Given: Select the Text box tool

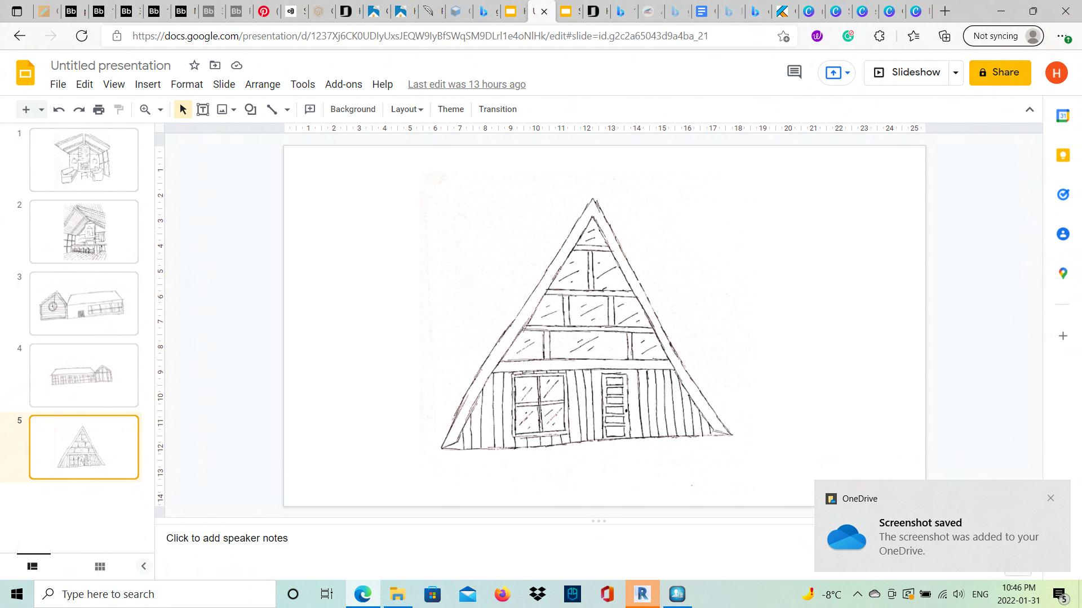Looking at the screenshot, I should click(x=203, y=109).
